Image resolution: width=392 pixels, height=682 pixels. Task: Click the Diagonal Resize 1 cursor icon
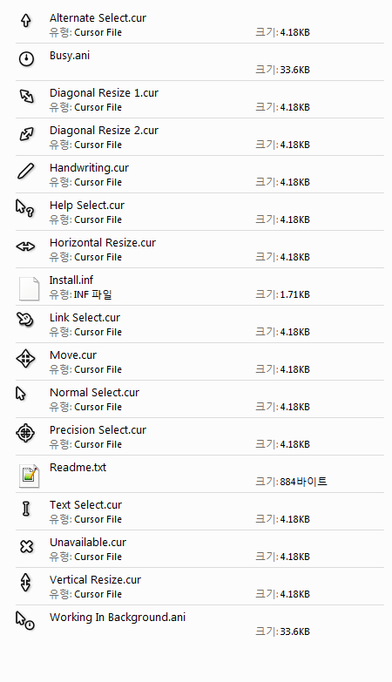(27, 96)
